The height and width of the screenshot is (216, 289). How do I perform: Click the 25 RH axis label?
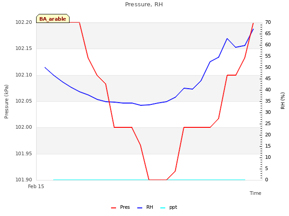pos(268,123)
